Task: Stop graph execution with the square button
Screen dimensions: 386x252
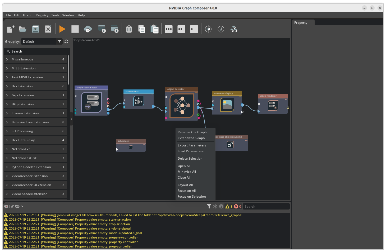Action: pos(75,29)
